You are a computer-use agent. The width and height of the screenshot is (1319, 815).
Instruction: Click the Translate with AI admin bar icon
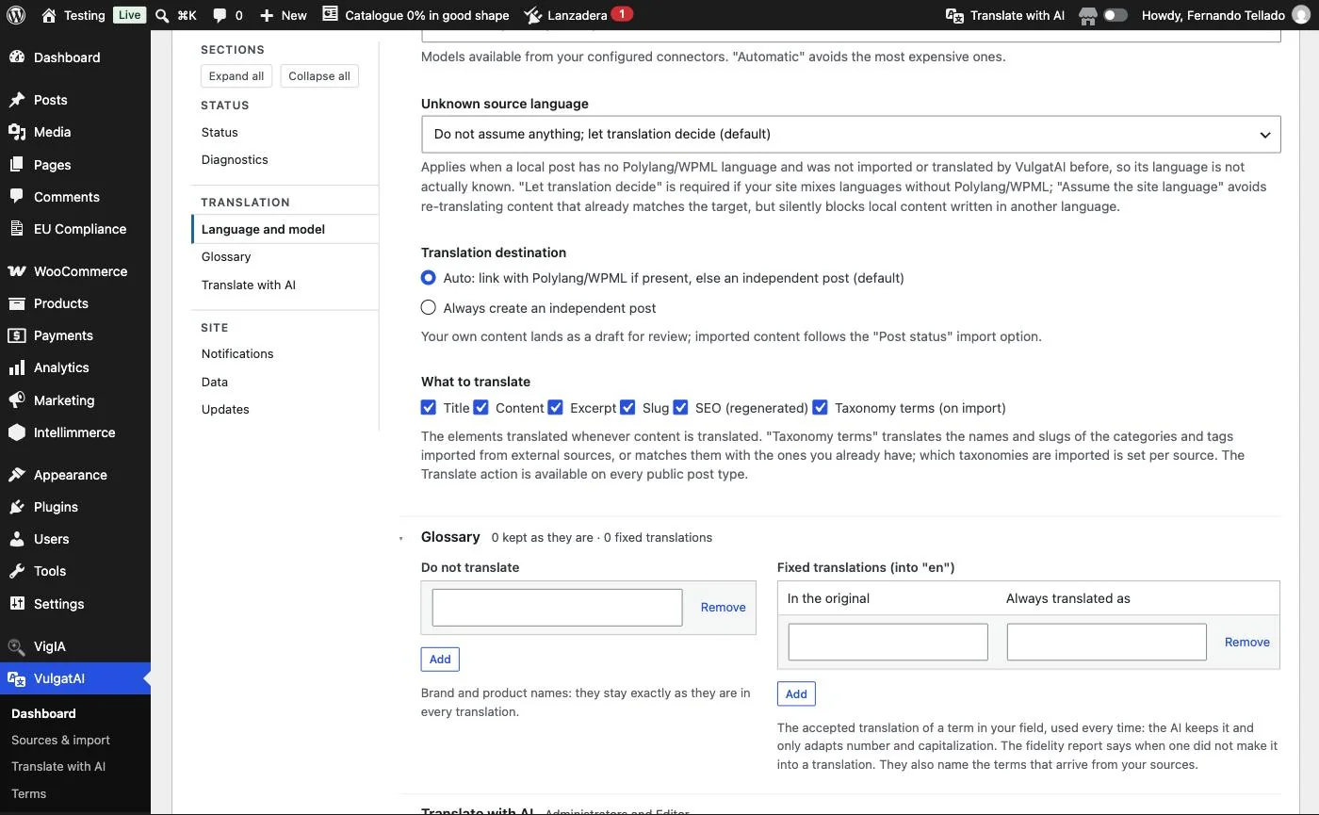click(954, 15)
